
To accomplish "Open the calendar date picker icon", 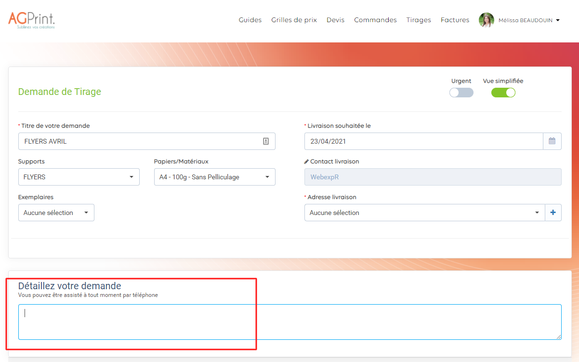I will (552, 141).
